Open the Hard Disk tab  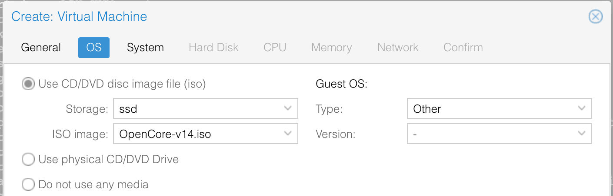(213, 48)
